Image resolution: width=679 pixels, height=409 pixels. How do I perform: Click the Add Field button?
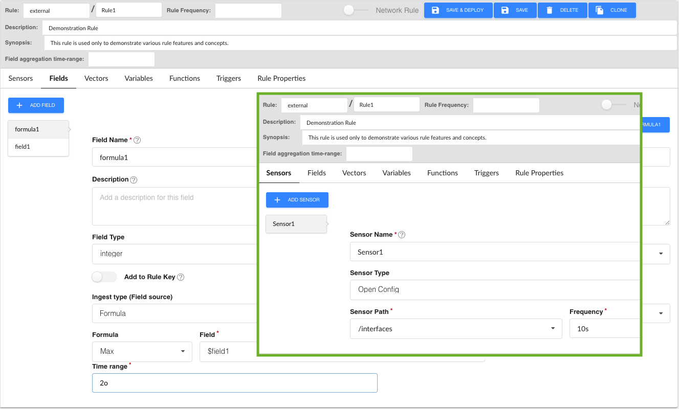click(36, 105)
